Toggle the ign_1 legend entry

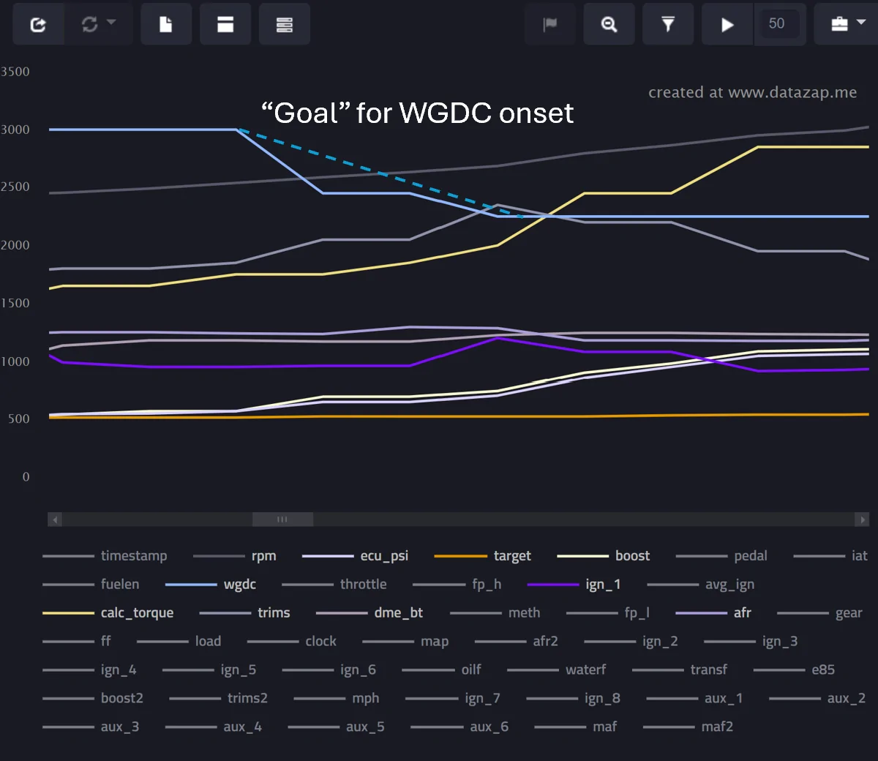[x=574, y=584]
